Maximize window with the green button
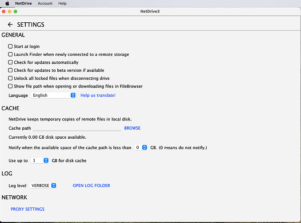The height and width of the screenshot is (223, 301). [x=16, y=12]
